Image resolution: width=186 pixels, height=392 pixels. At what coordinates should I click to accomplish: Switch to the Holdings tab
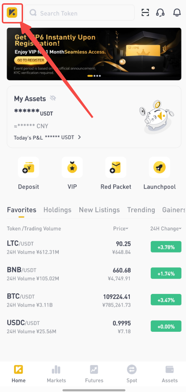[x=57, y=210]
